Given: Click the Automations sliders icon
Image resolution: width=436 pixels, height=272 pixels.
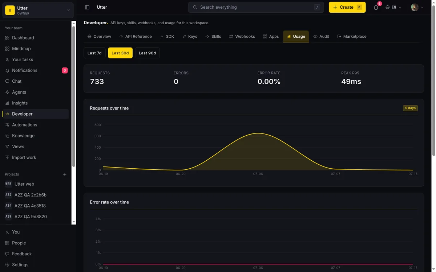Looking at the screenshot, I should click(x=7, y=125).
